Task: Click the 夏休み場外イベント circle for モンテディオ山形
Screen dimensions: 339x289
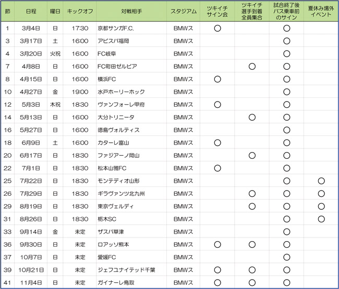Action: coord(321,181)
